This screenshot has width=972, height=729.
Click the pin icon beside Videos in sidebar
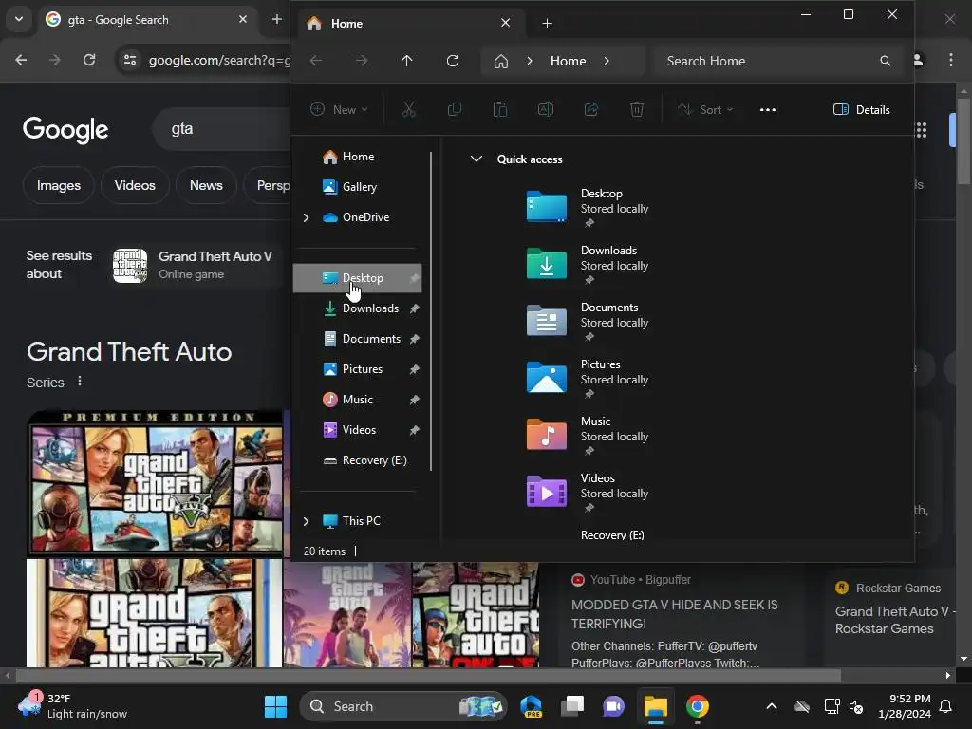tap(415, 430)
